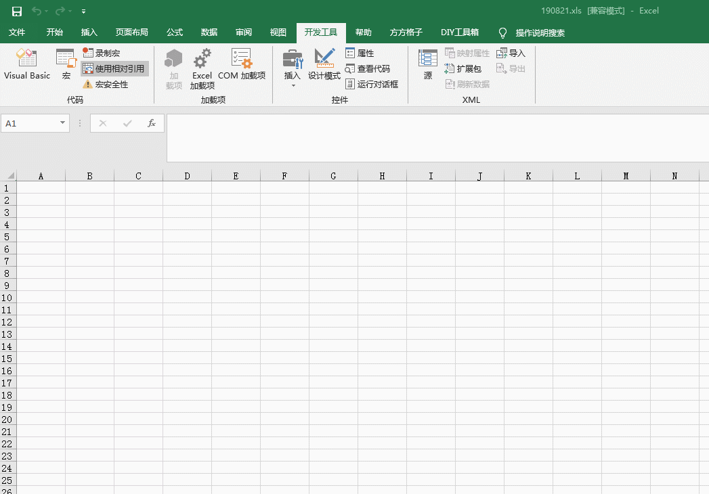Screen dimensions: 709x494
Task: Toggle 使用相对引用 option
Action: [x=114, y=69]
